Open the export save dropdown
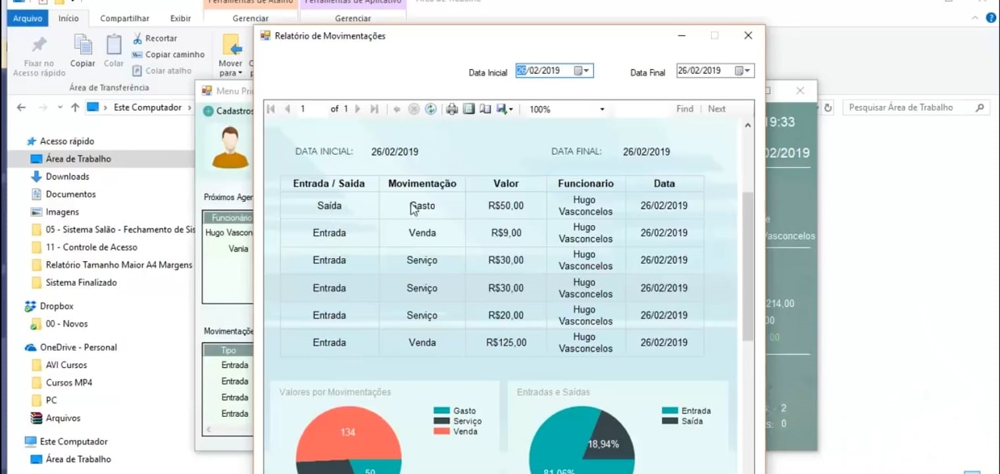The width and height of the screenshot is (1000, 474). 505,109
